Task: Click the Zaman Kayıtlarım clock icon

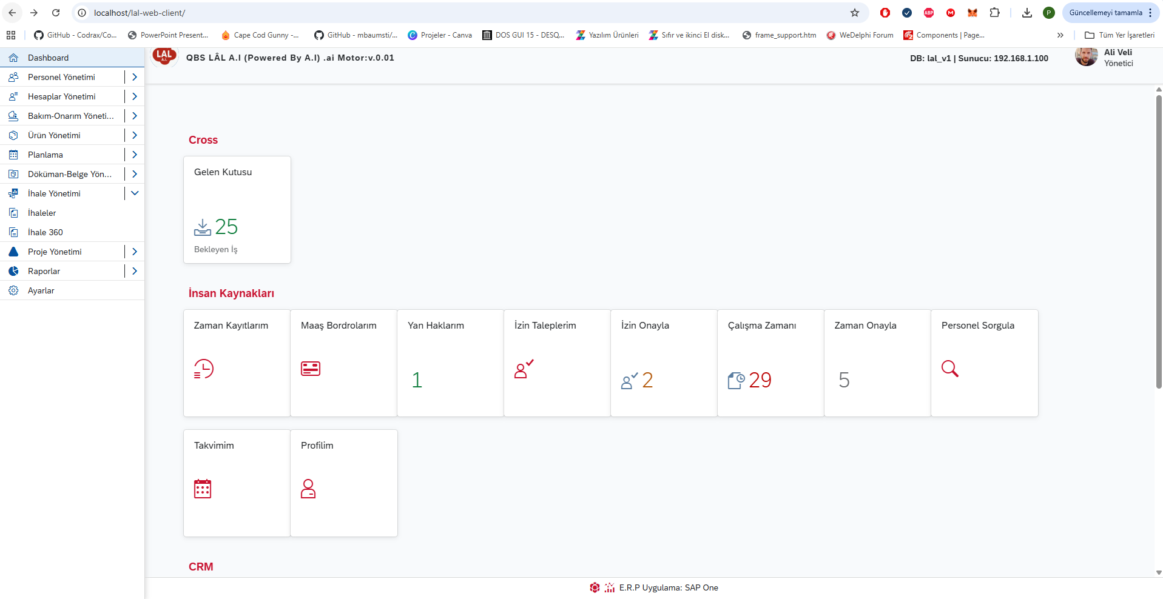Action: point(203,369)
